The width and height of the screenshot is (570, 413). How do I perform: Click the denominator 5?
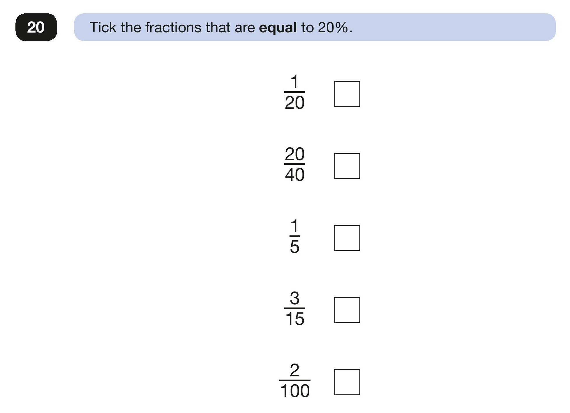coord(295,247)
